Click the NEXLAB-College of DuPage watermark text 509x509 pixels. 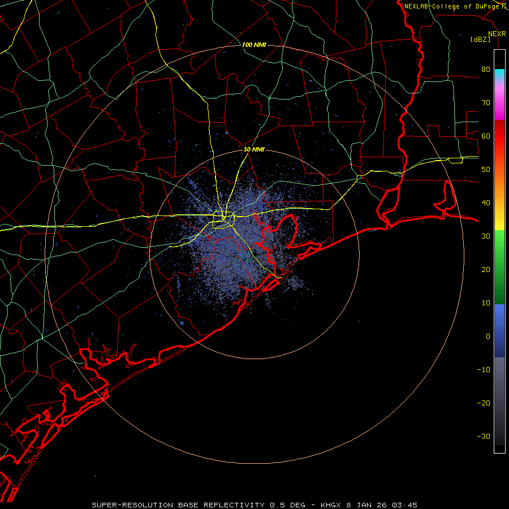click(452, 6)
